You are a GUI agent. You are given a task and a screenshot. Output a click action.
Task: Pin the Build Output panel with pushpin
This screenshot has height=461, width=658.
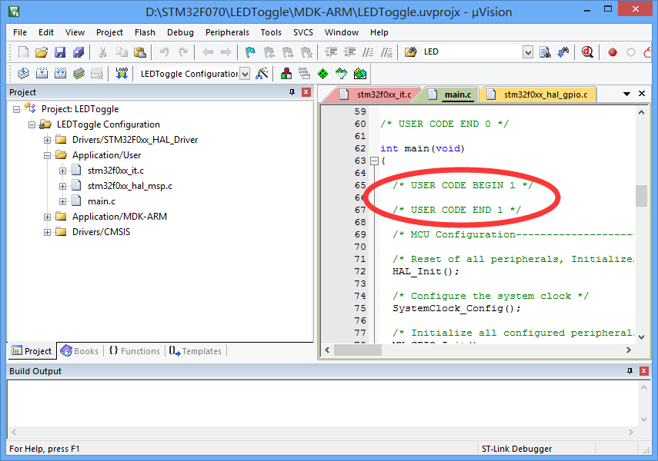coord(630,371)
